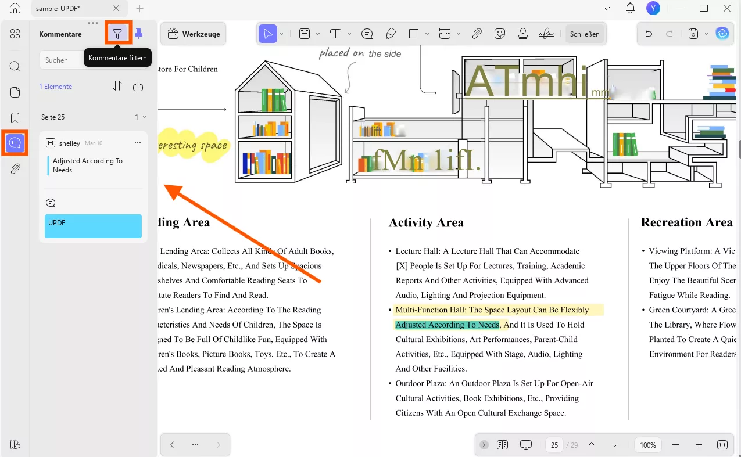Select the stamp tool in toolbar
741x457 pixels.
pos(522,34)
